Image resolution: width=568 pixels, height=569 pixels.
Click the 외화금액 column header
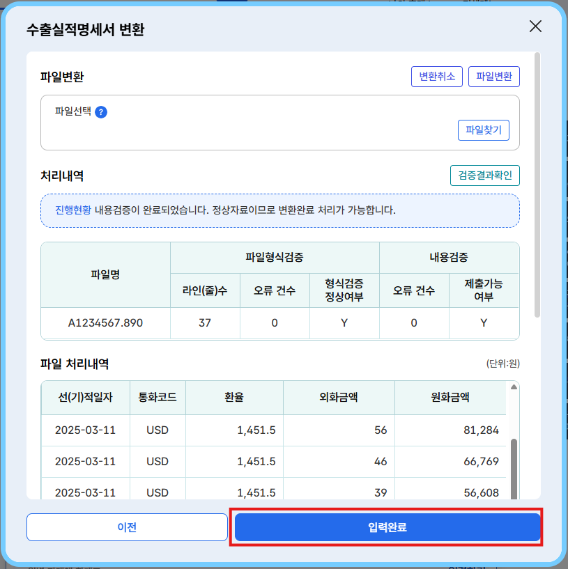339,398
